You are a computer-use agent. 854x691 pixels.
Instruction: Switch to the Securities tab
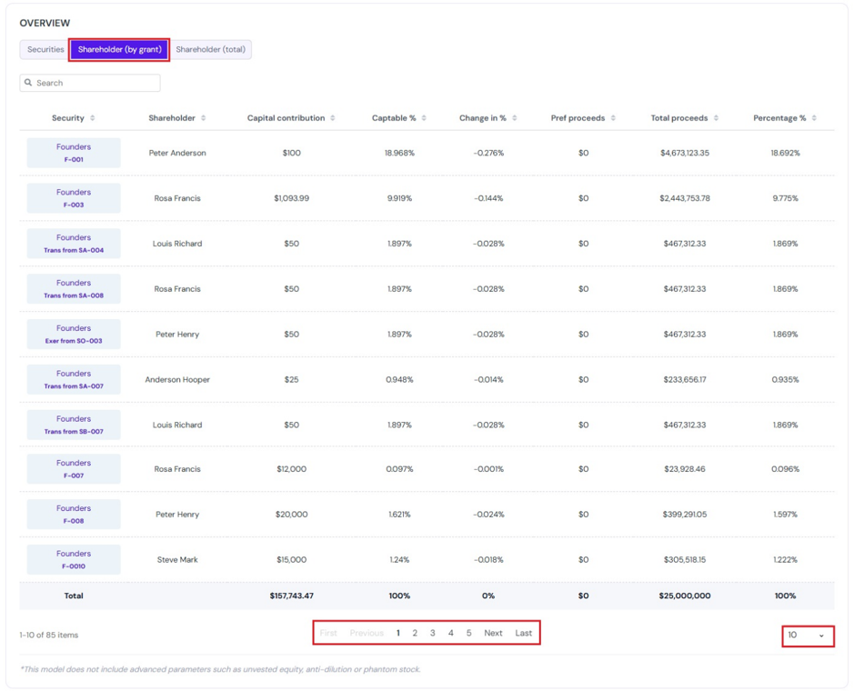[x=44, y=49]
